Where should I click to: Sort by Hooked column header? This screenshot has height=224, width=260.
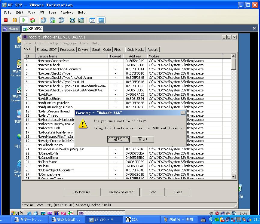point(115,56)
